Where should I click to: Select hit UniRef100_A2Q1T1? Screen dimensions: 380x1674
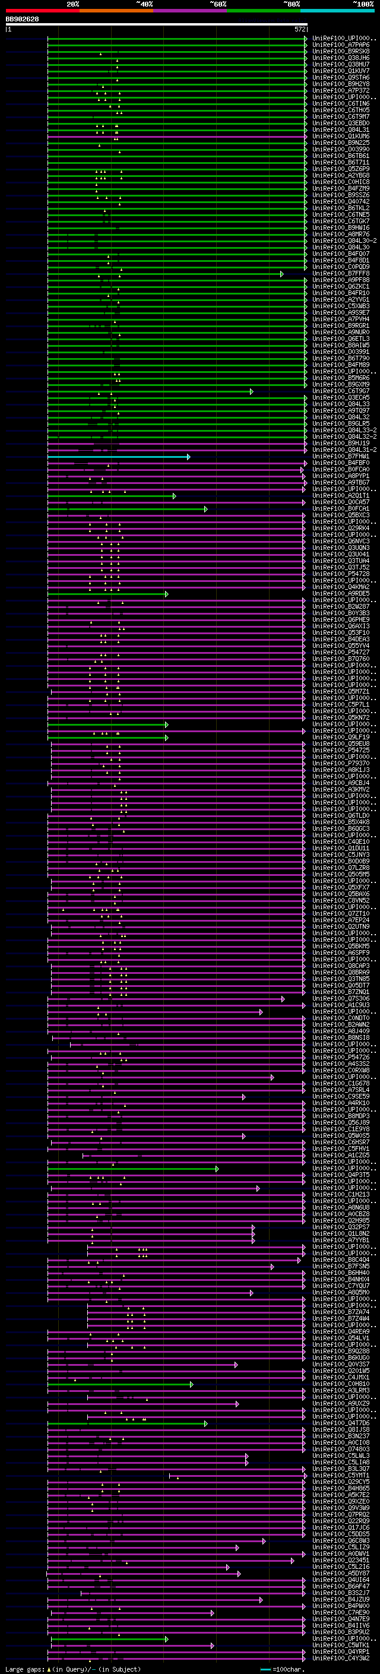pos(340,496)
